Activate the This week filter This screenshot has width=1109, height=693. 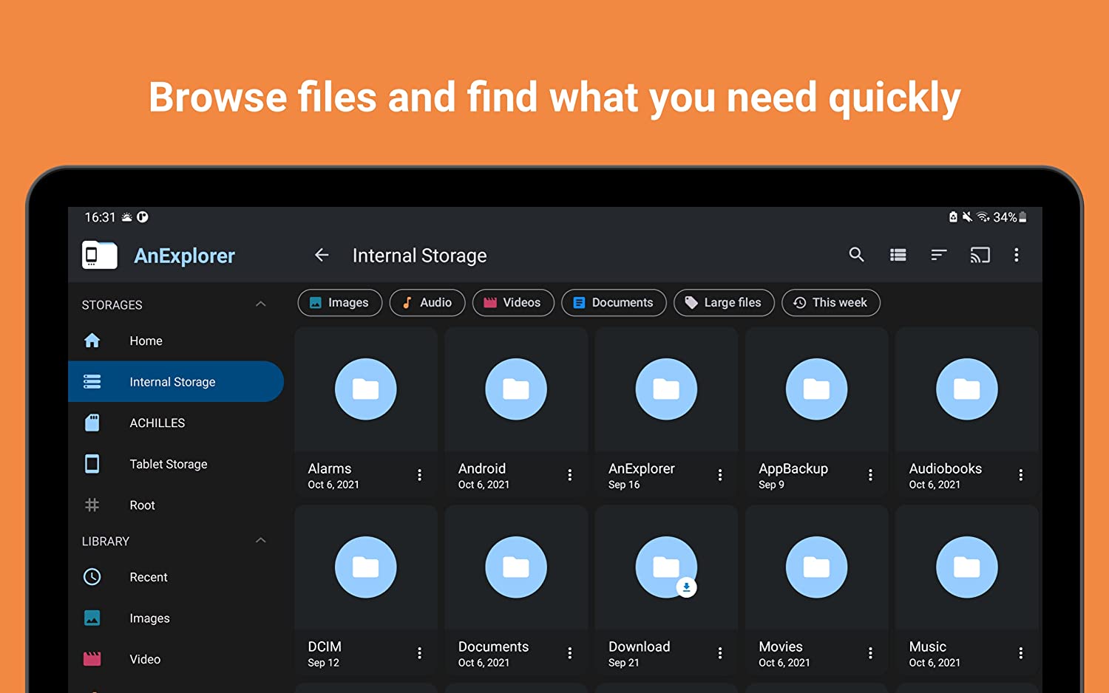pyautogui.click(x=830, y=302)
